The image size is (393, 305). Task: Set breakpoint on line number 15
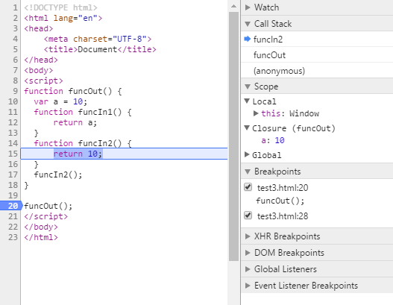(13, 154)
